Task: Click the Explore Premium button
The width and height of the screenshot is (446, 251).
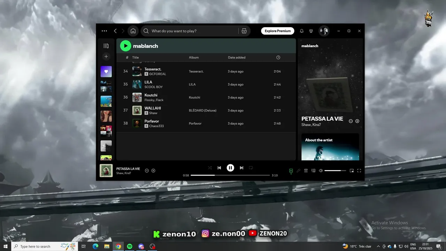Action: (278, 31)
